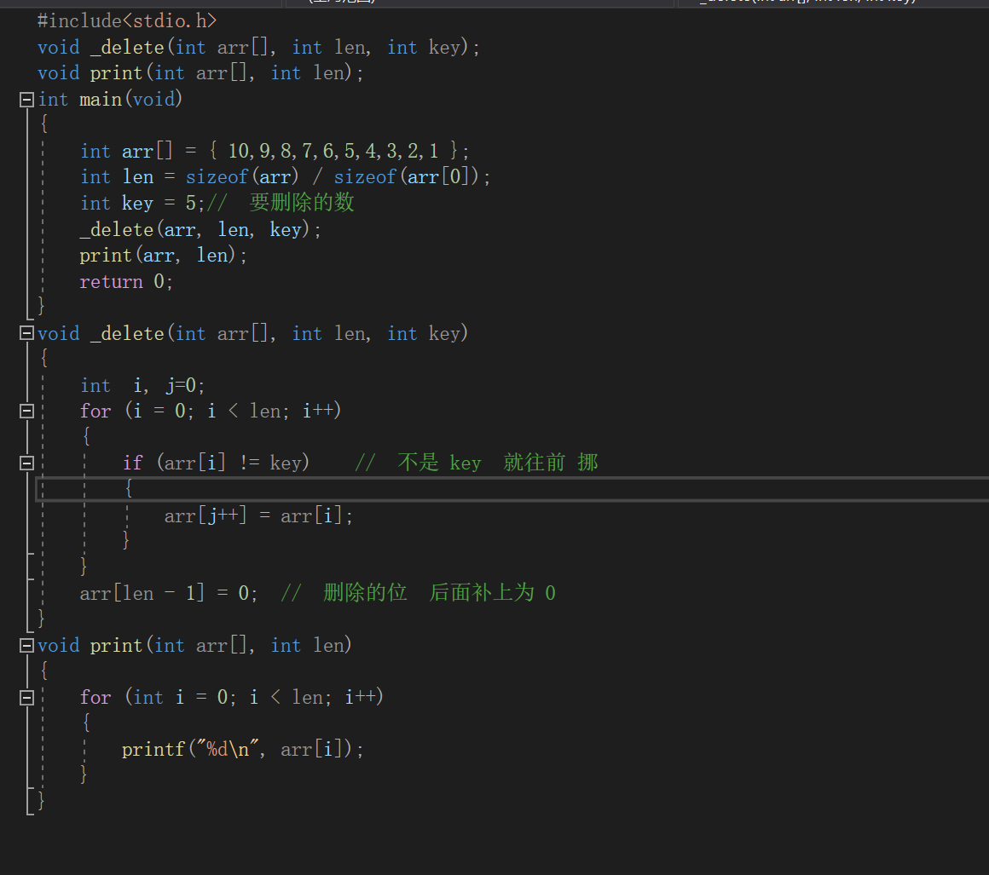Click the 'print(arr, len);' call
The width and height of the screenshot is (989, 875).
(164, 256)
